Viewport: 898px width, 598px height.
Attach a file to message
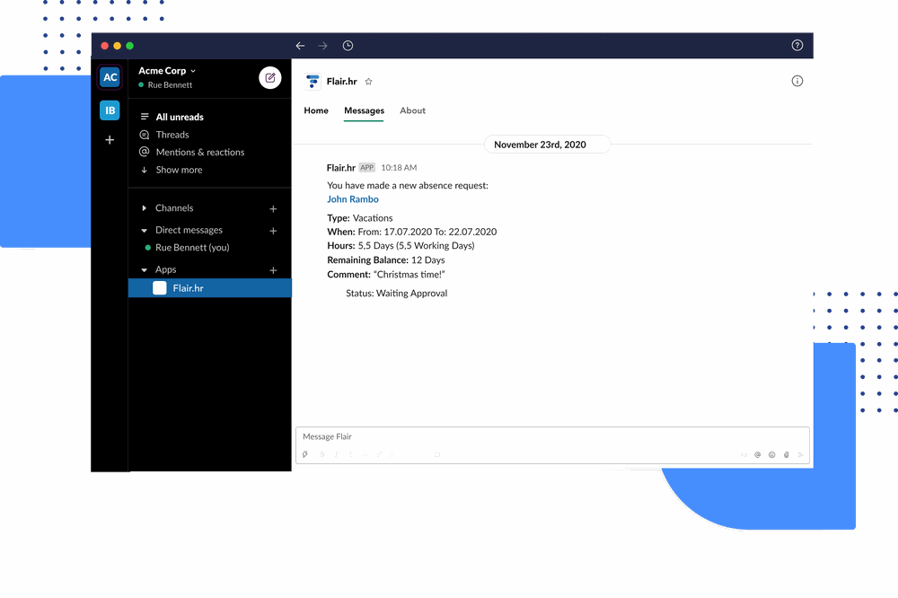787,455
